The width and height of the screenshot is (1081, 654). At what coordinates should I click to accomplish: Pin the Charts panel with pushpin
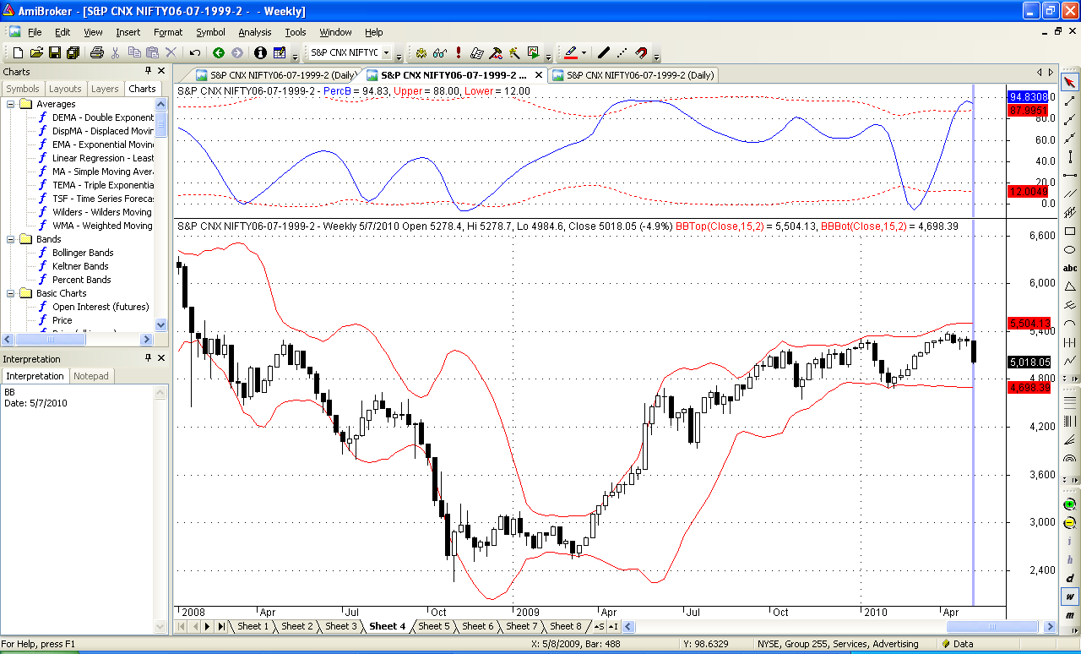149,71
